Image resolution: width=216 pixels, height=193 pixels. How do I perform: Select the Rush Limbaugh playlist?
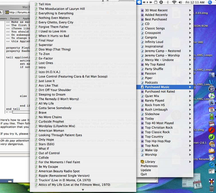tap(165, 110)
